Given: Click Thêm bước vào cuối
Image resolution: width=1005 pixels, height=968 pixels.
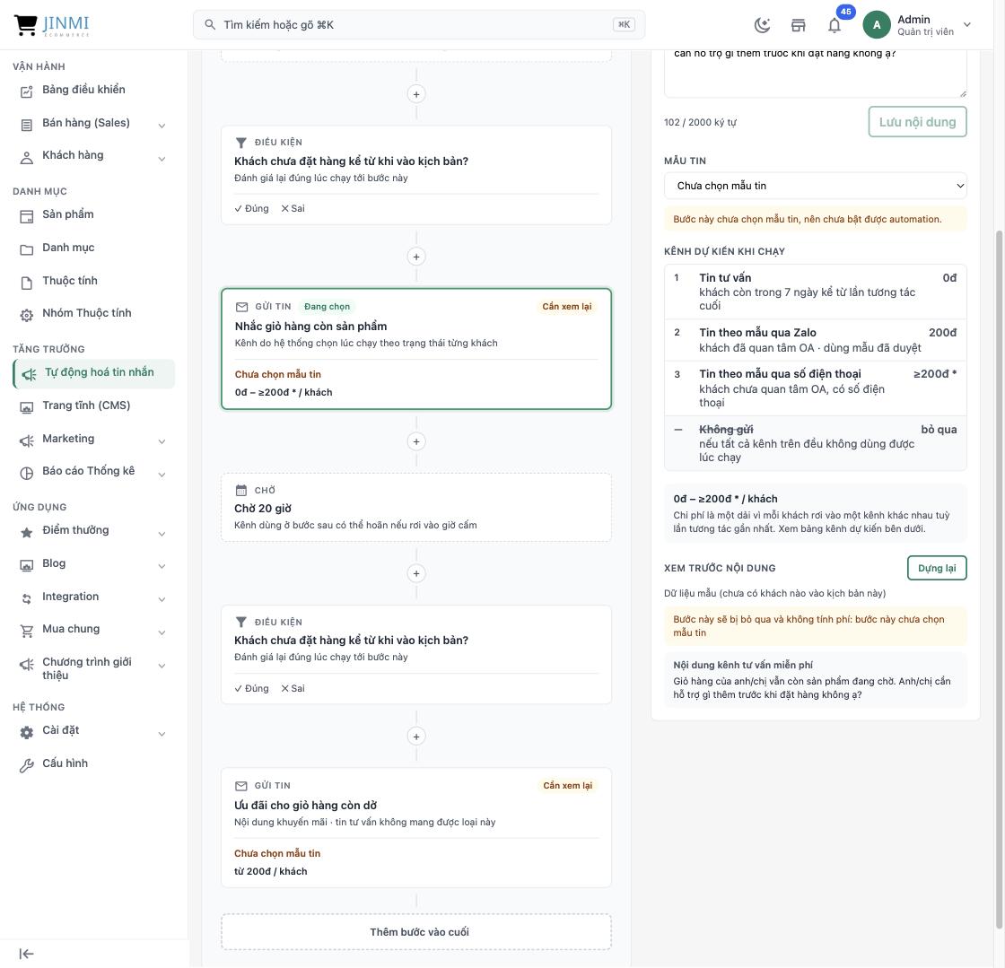Looking at the screenshot, I should [416, 932].
